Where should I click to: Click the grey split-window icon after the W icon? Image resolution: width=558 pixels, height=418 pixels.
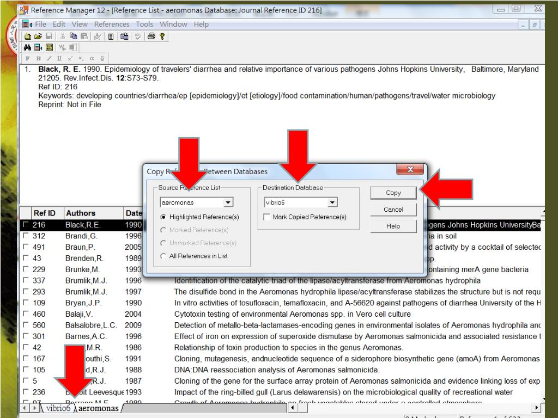pos(73,47)
